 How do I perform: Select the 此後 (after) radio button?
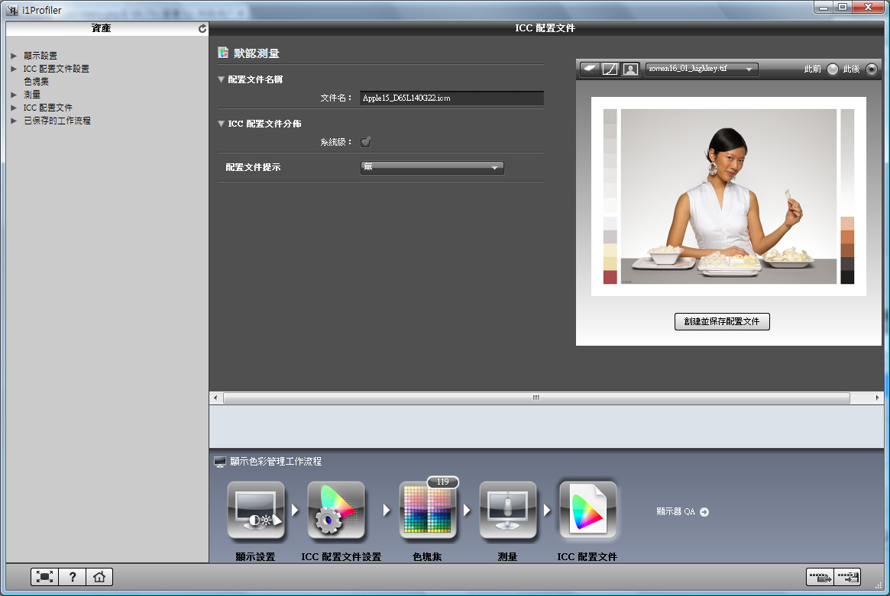(x=871, y=69)
